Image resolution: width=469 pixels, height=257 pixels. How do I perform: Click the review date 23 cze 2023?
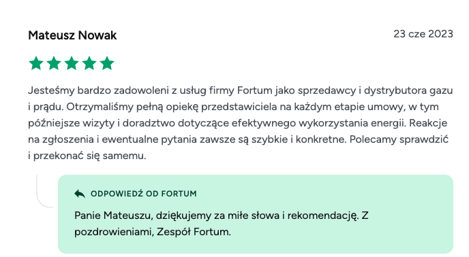tap(423, 34)
